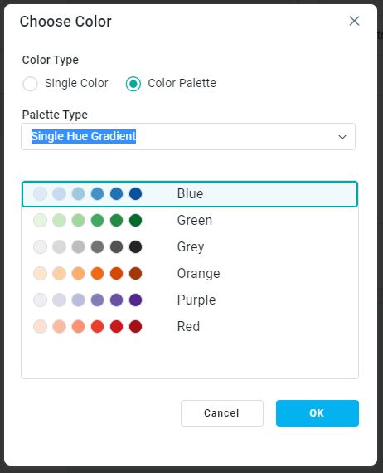
Task: Pick the Grey gradient palette
Action: (190, 247)
